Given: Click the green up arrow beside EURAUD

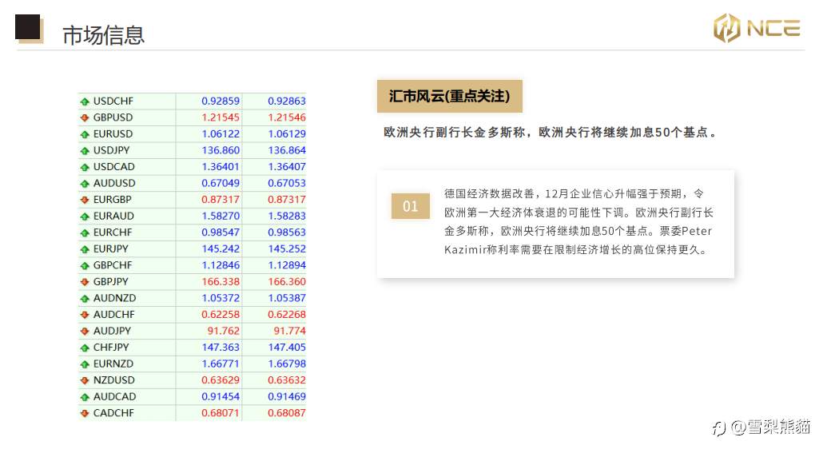Looking at the screenshot, I should [x=85, y=217].
